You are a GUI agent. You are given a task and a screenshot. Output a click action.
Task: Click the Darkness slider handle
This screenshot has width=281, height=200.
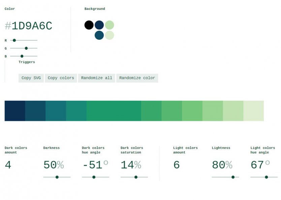pyautogui.click(x=57, y=177)
